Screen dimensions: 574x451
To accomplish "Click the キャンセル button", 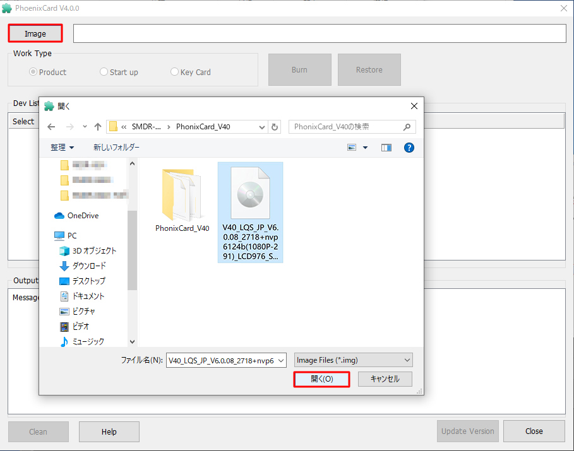I will (x=385, y=379).
